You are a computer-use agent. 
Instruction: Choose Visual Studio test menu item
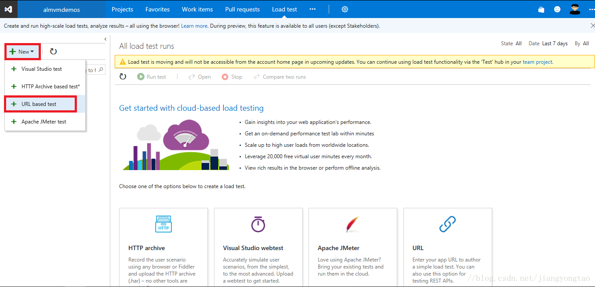(45, 69)
